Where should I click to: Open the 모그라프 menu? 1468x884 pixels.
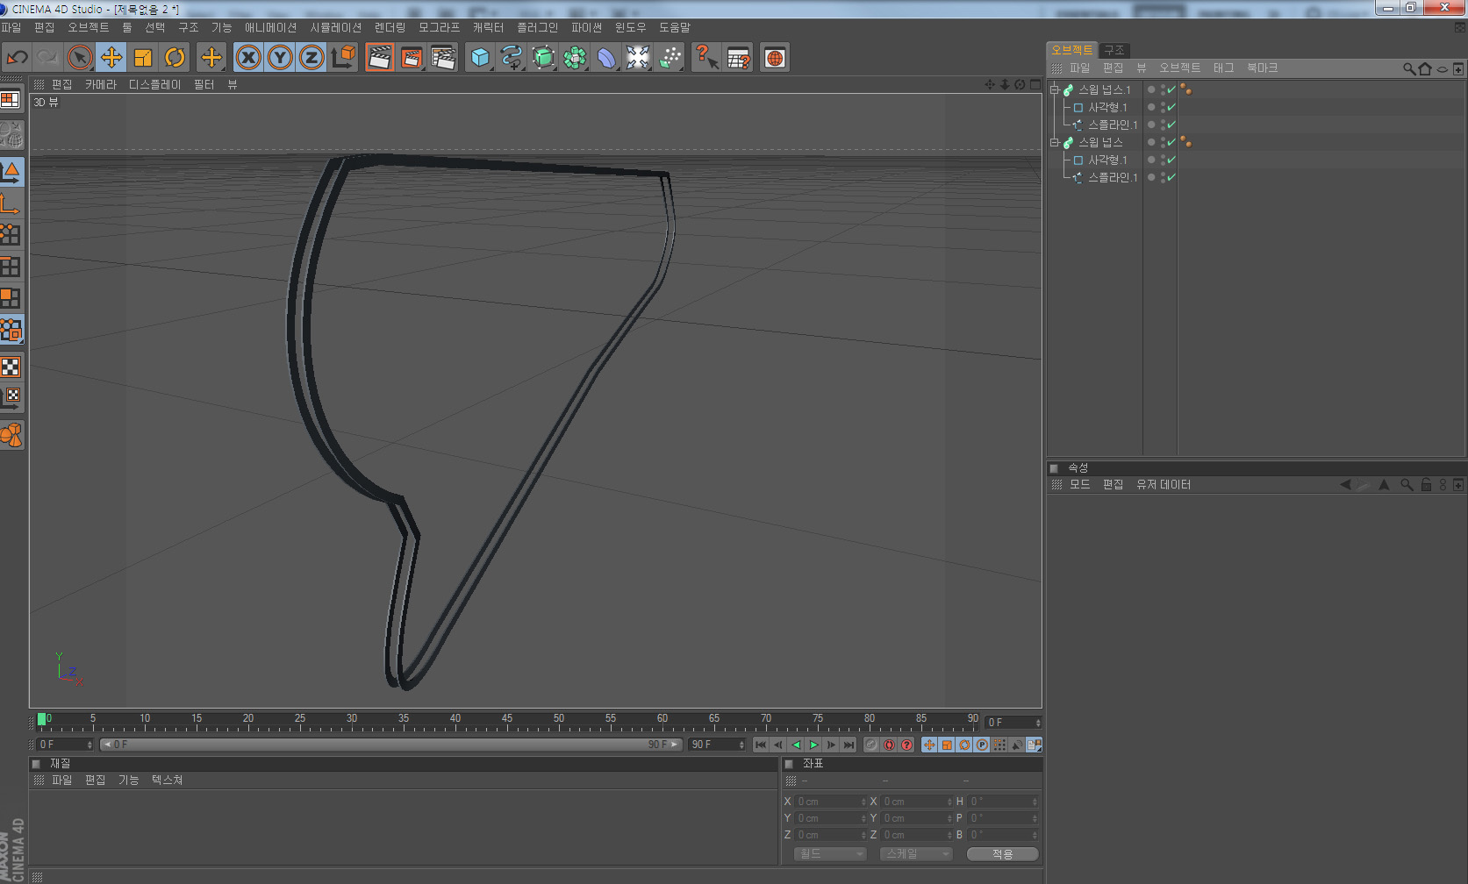point(440,27)
